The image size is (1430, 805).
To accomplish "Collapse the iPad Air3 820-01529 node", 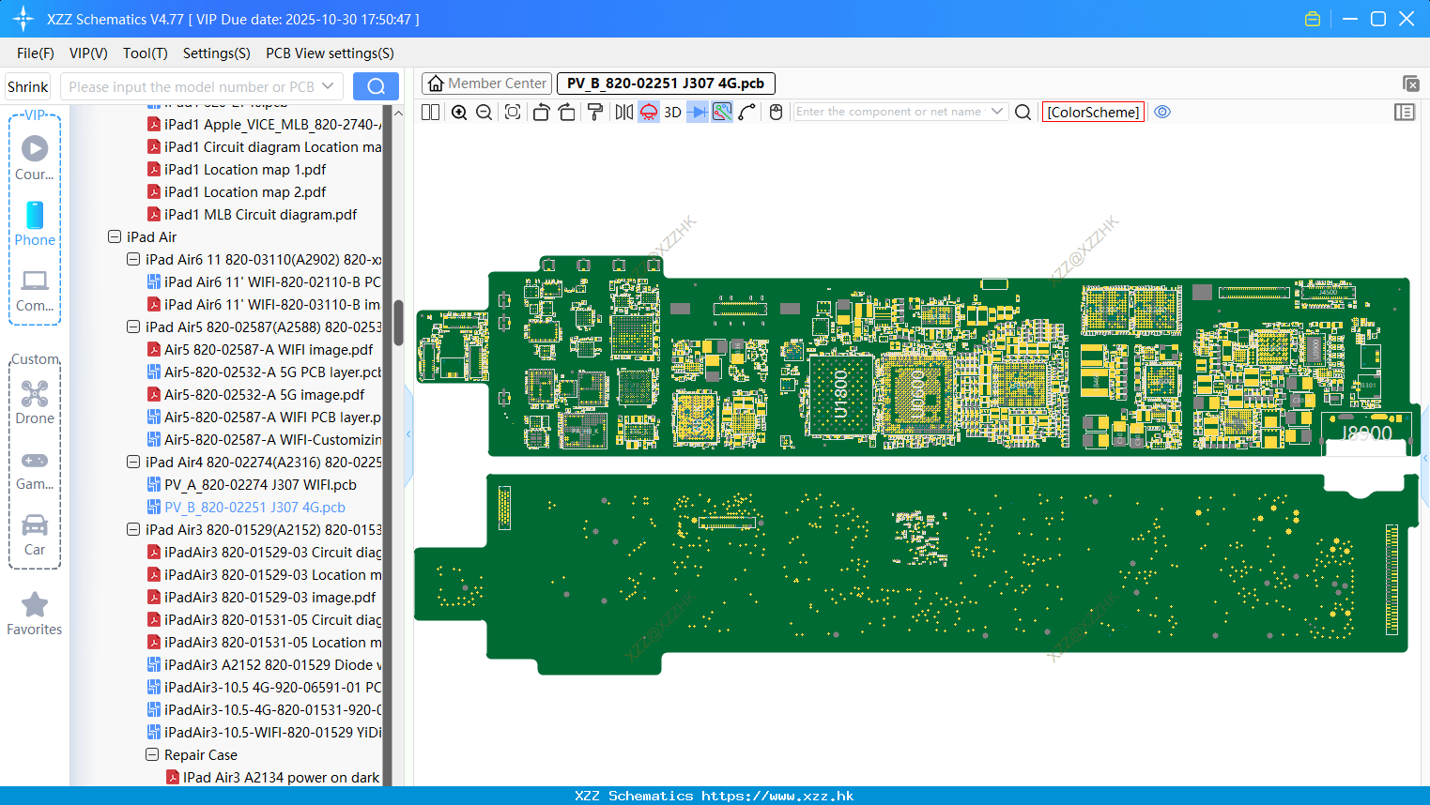I will pyautogui.click(x=133, y=530).
